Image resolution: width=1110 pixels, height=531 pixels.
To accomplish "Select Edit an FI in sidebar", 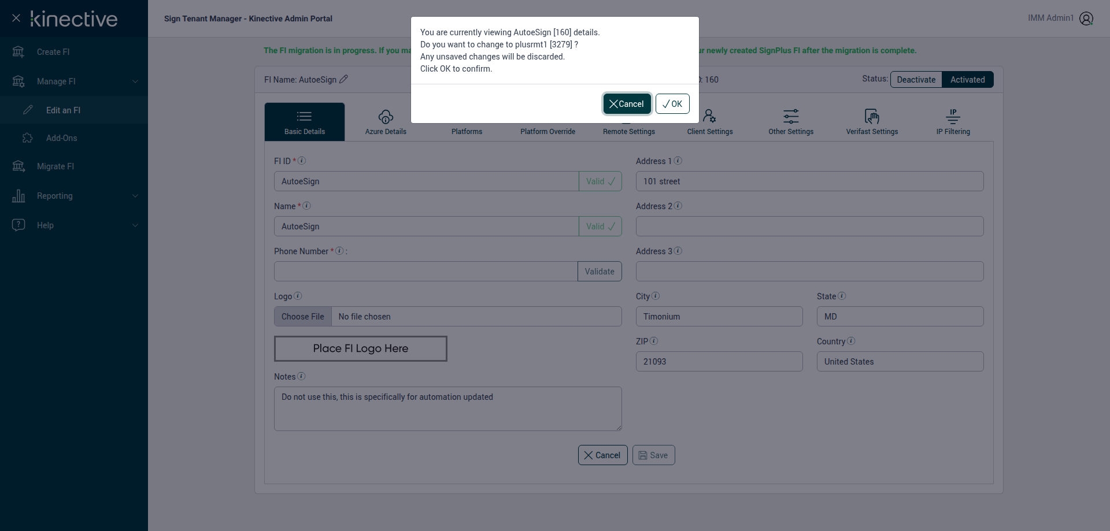I will (x=63, y=110).
